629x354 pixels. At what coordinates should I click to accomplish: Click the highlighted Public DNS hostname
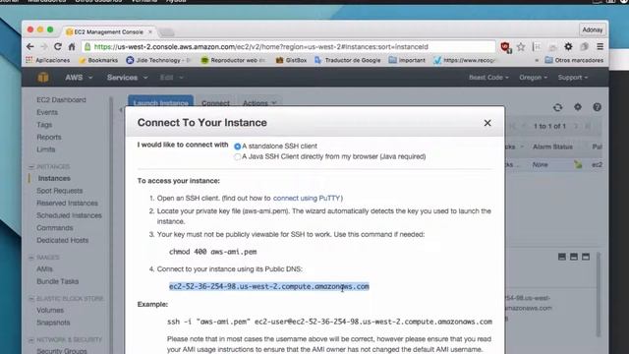(268, 286)
